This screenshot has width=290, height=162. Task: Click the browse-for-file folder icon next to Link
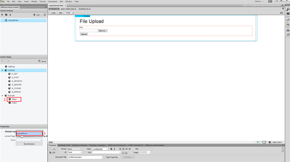pyautogui.click(x=126, y=153)
